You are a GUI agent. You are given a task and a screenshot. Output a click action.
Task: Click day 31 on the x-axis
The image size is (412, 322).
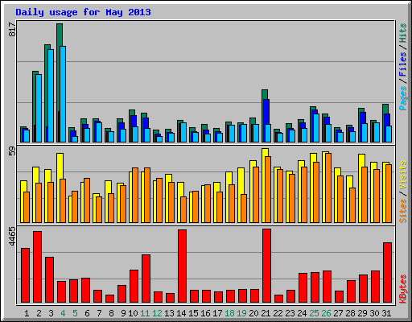[x=386, y=313]
